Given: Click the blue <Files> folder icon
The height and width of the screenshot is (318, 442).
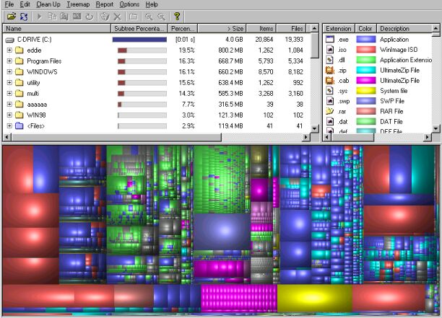Looking at the screenshot, I should click(19, 125).
